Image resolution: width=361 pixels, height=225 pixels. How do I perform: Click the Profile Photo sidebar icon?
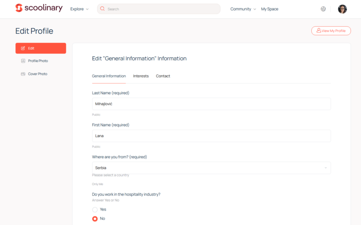coord(23,61)
